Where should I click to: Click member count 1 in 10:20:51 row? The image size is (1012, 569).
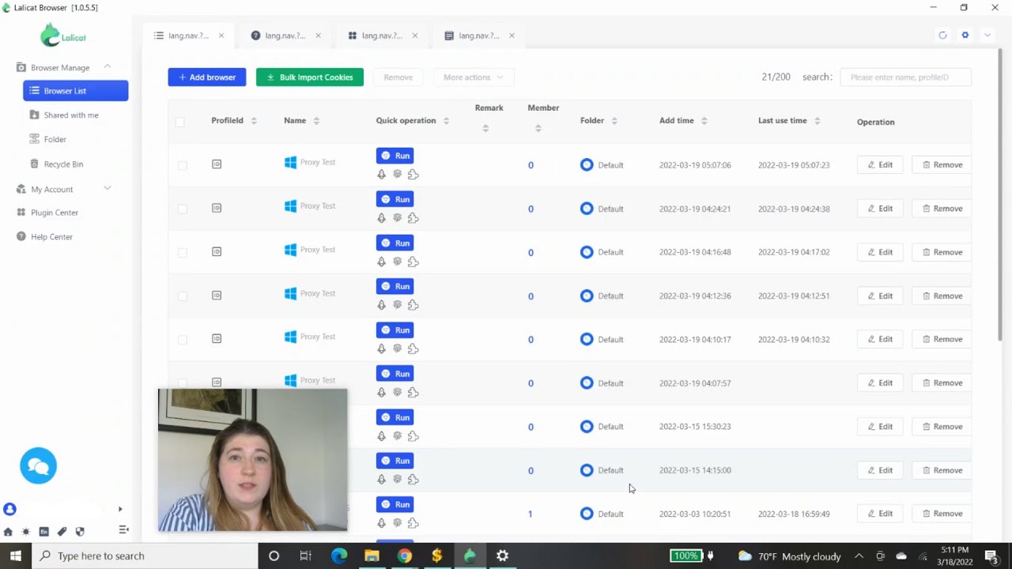[x=531, y=514]
